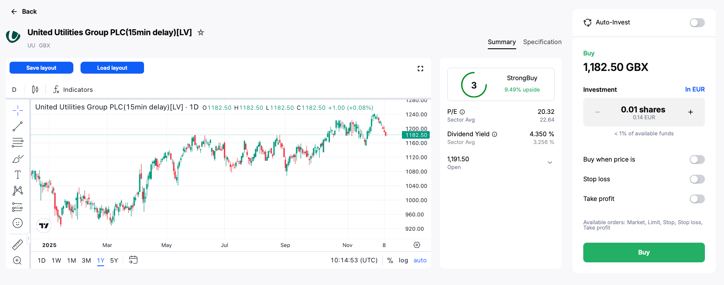
Task: Choose the text annotation tool
Action: pos(18,175)
